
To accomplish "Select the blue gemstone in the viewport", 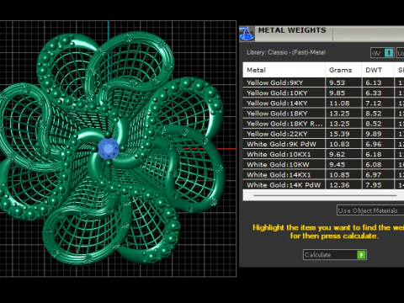I will [x=109, y=148].
